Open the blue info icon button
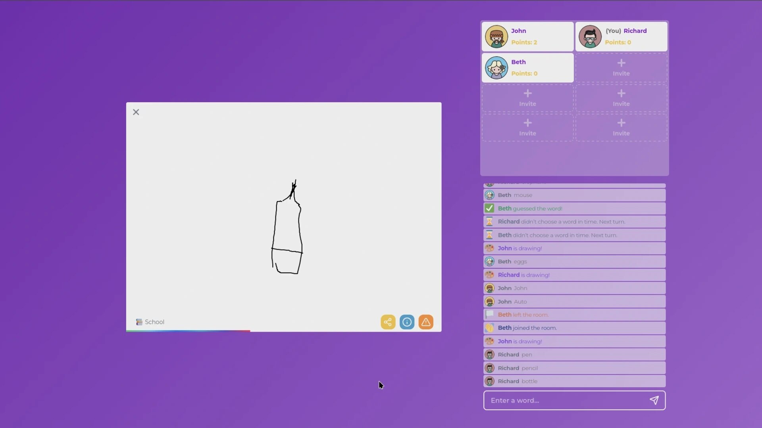The width and height of the screenshot is (762, 428). coord(407,322)
